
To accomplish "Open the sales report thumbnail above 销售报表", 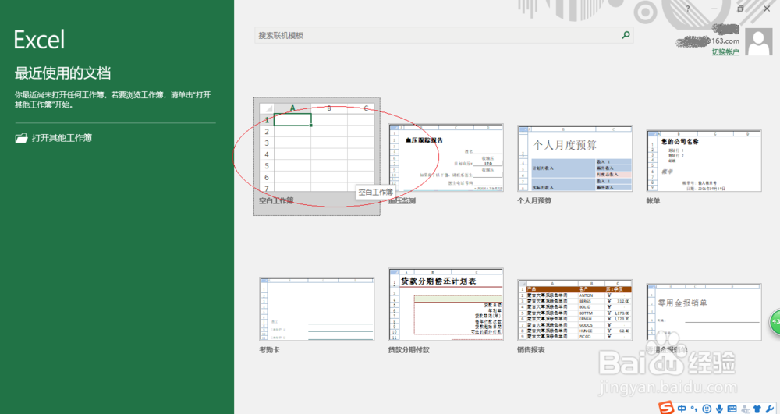I will (575, 310).
